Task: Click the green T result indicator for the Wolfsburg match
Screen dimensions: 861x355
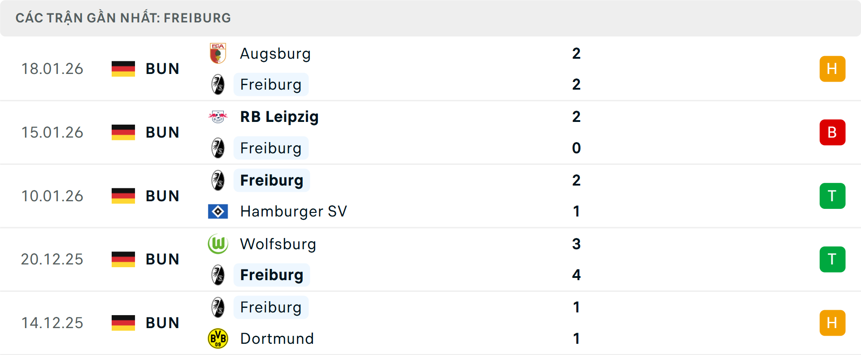Action: coord(833,259)
